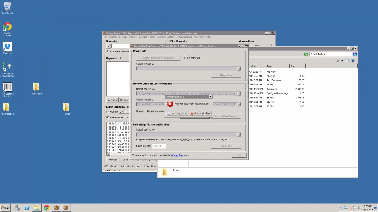Image resolution: width=378 pixels, height=212 pixels.
Task: Close the sbdupremove.sb error dialog
Action: (210, 97)
